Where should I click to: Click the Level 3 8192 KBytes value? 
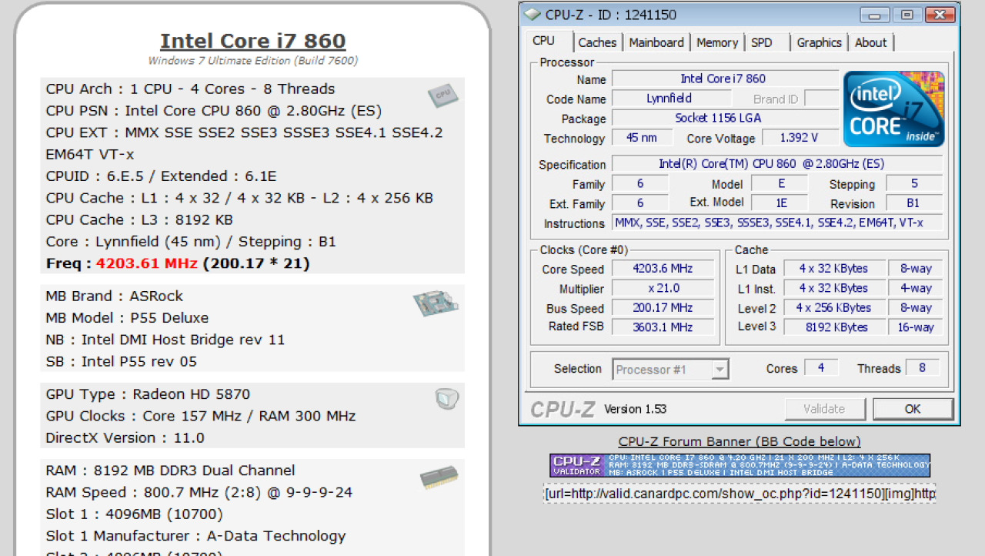833,327
